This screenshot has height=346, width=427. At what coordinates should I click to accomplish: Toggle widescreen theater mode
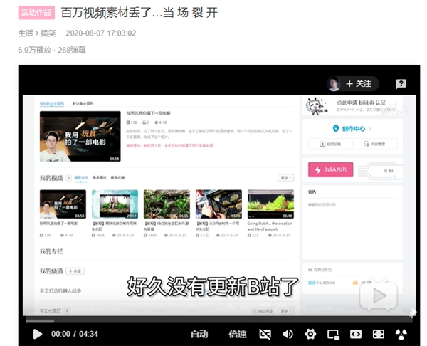point(356,334)
